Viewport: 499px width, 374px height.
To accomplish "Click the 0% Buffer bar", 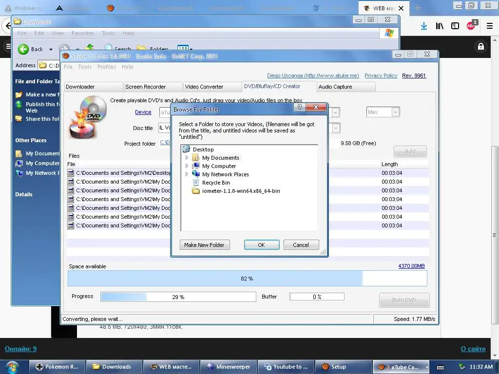I will coord(317,297).
